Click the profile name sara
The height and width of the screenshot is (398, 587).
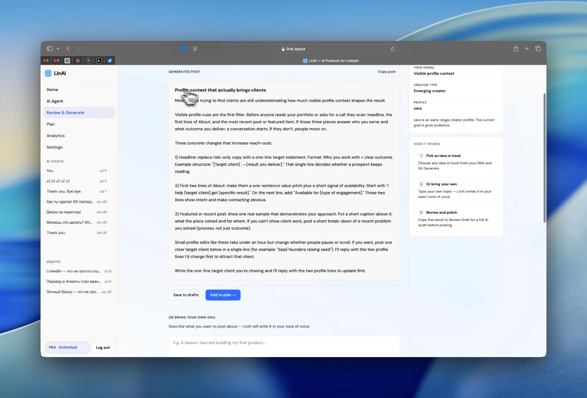coord(417,109)
